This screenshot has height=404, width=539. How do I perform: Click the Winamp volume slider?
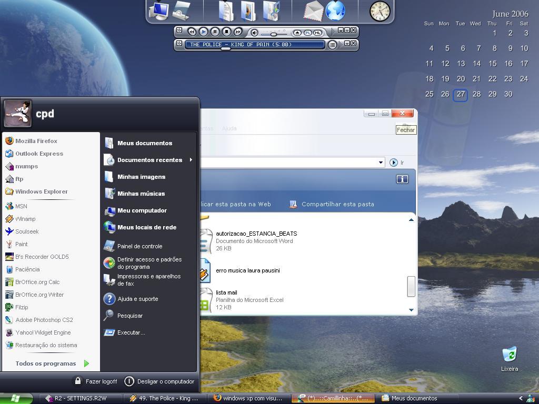click(x=274, y=34)
